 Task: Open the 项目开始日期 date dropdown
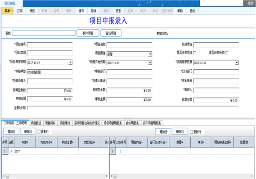(150, 63)
